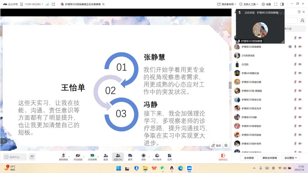
Task: Toggle the 成员(34) members panel
Action: [118, 156]
